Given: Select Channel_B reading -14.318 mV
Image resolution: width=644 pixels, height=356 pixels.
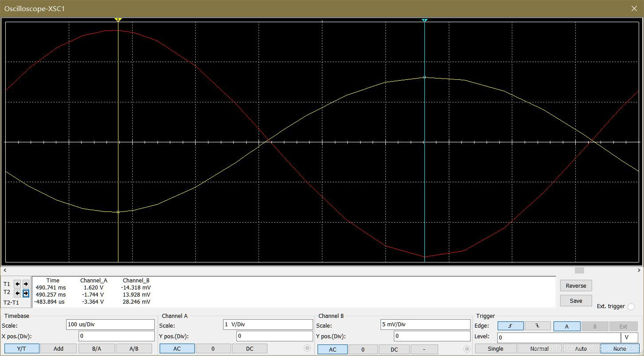Looking at the screenshot, I should pos(136,287).
